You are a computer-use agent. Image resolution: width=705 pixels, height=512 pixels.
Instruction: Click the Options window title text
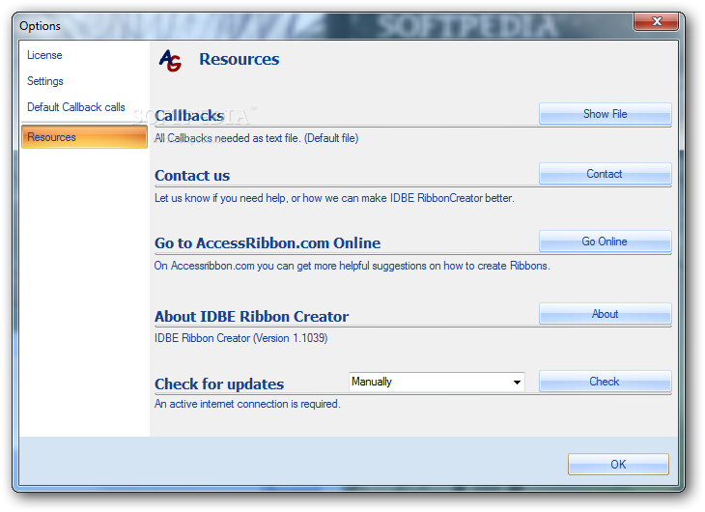tap(40, 26)
